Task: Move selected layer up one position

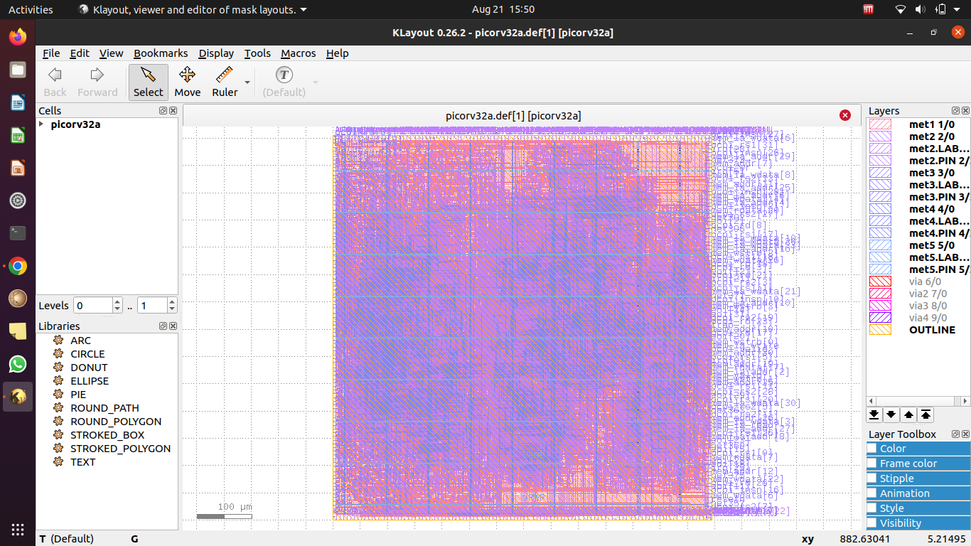Action: (x=908, y=414)
